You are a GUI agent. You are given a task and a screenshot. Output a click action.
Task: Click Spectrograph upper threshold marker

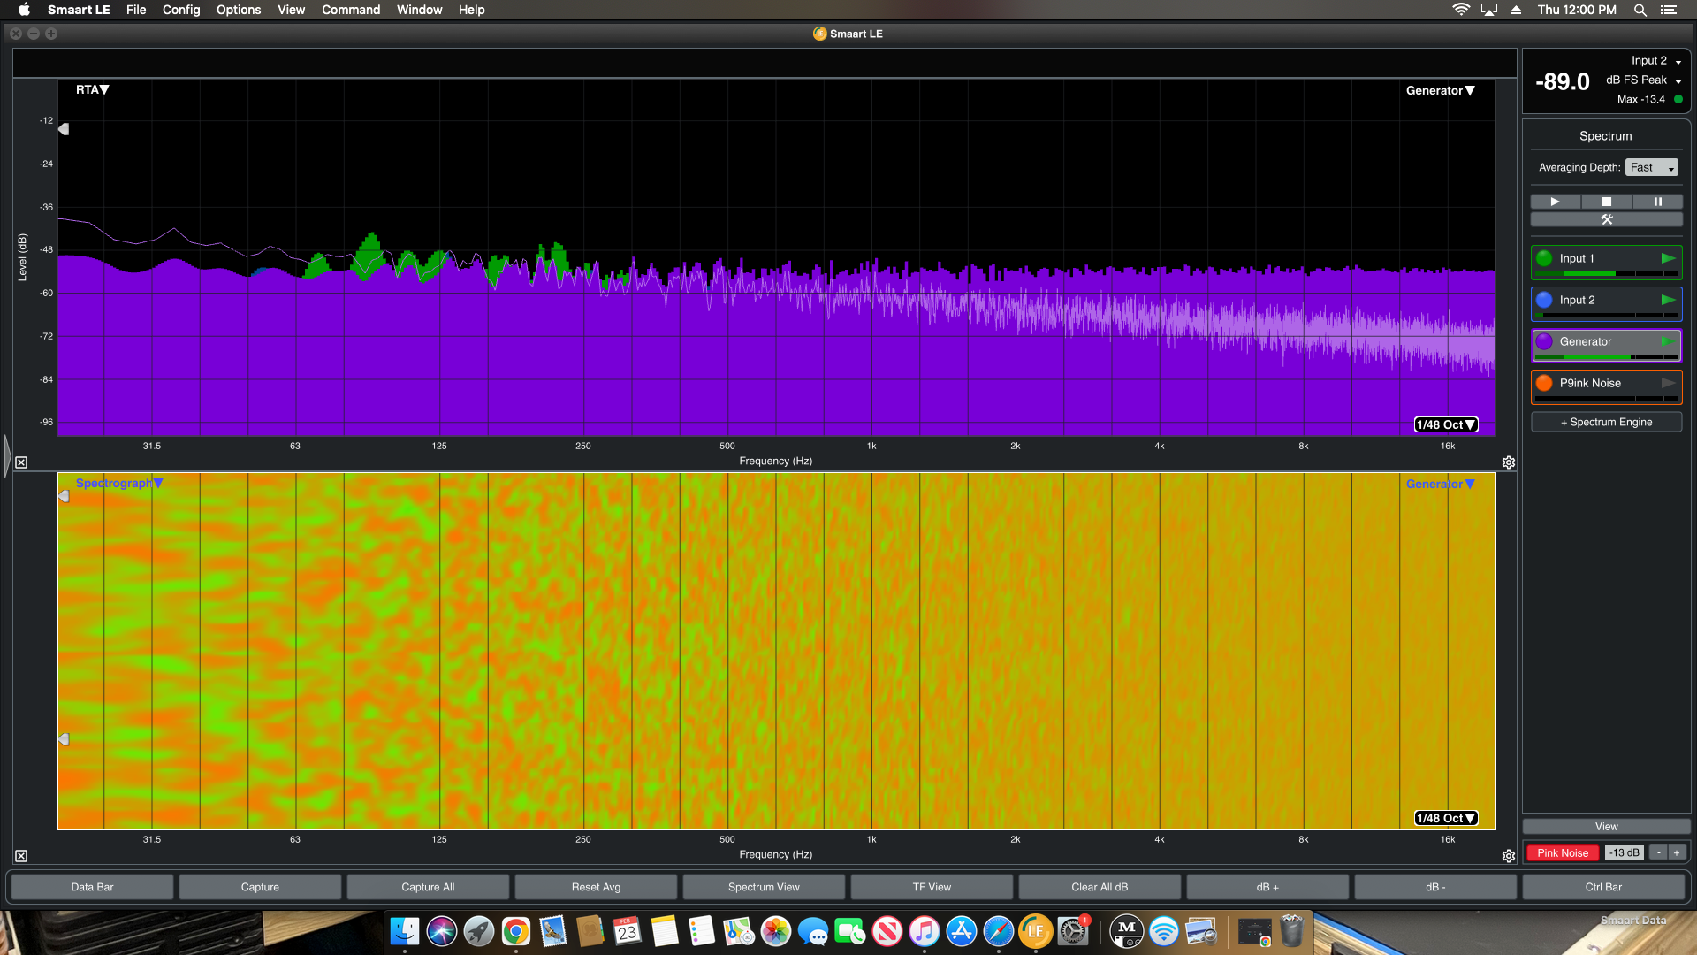pyautogui.click(x=64, y=496)
